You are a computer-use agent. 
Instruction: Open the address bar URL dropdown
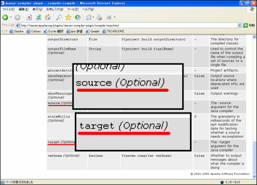239,26
